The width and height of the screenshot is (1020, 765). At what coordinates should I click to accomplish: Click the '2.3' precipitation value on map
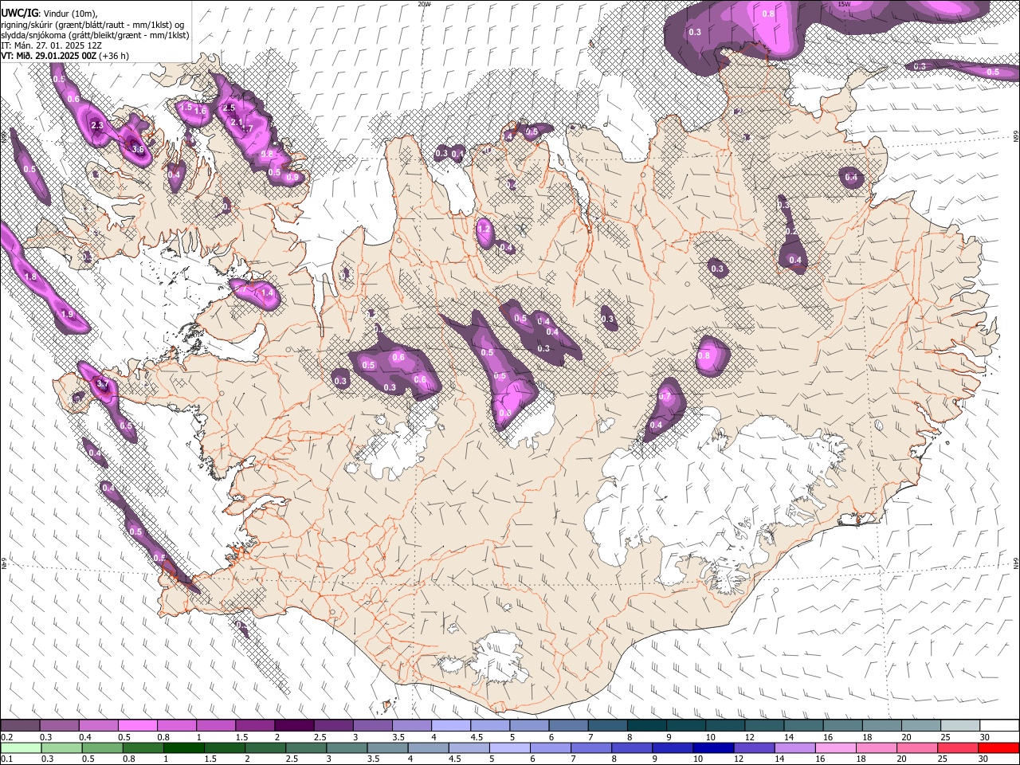click(97, 126)
